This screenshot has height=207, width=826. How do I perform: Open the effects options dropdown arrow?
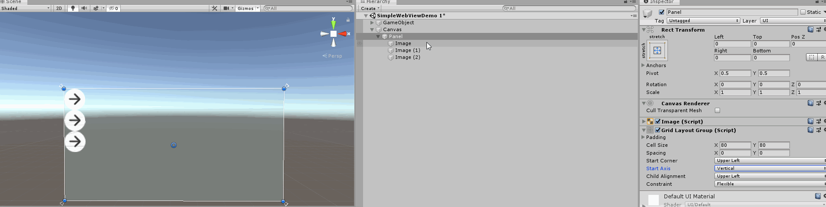[x=103, y=8]
